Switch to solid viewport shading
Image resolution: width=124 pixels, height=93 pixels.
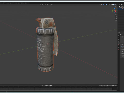(113, 5)
